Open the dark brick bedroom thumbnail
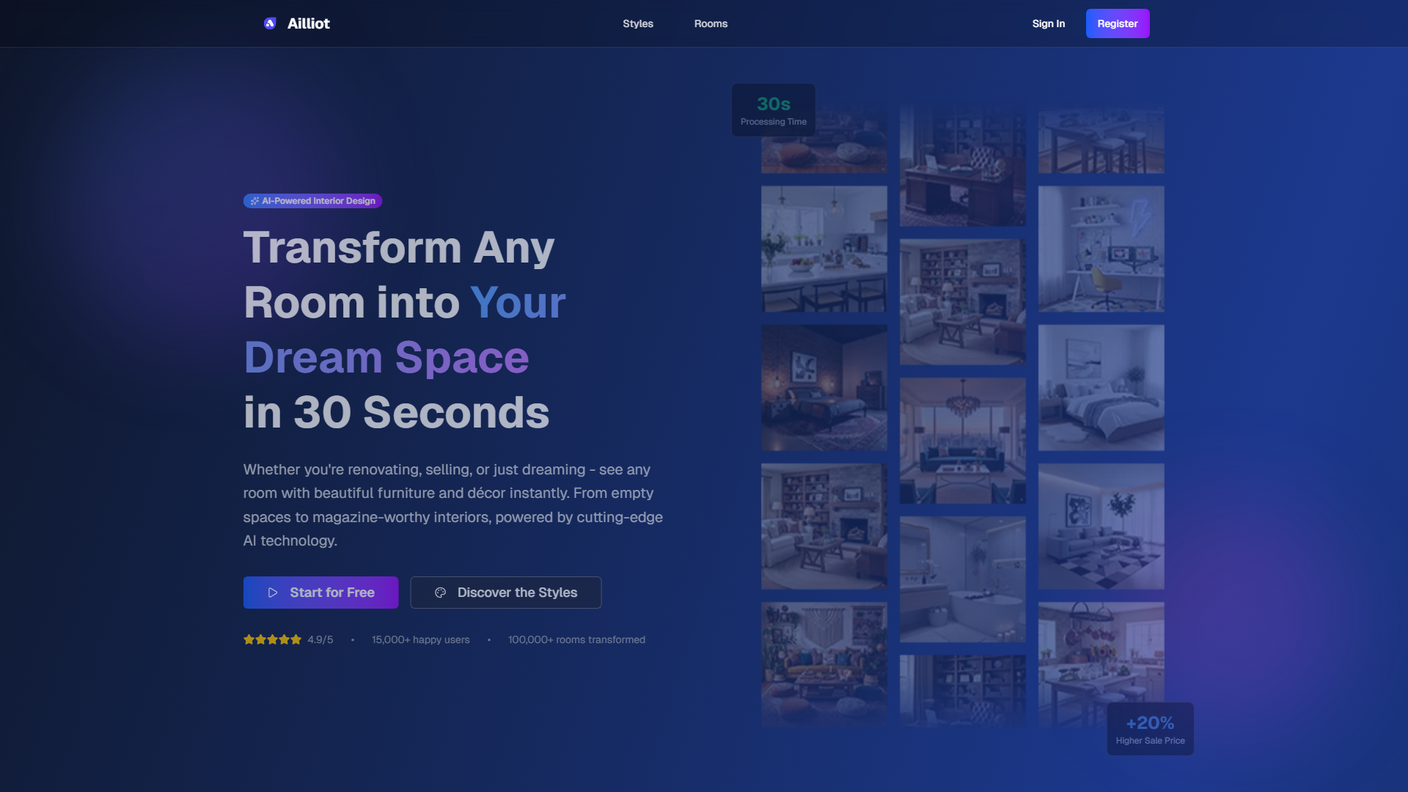Screen dimensions: 1408x792 pyautogui.click(x=824, y=387)
